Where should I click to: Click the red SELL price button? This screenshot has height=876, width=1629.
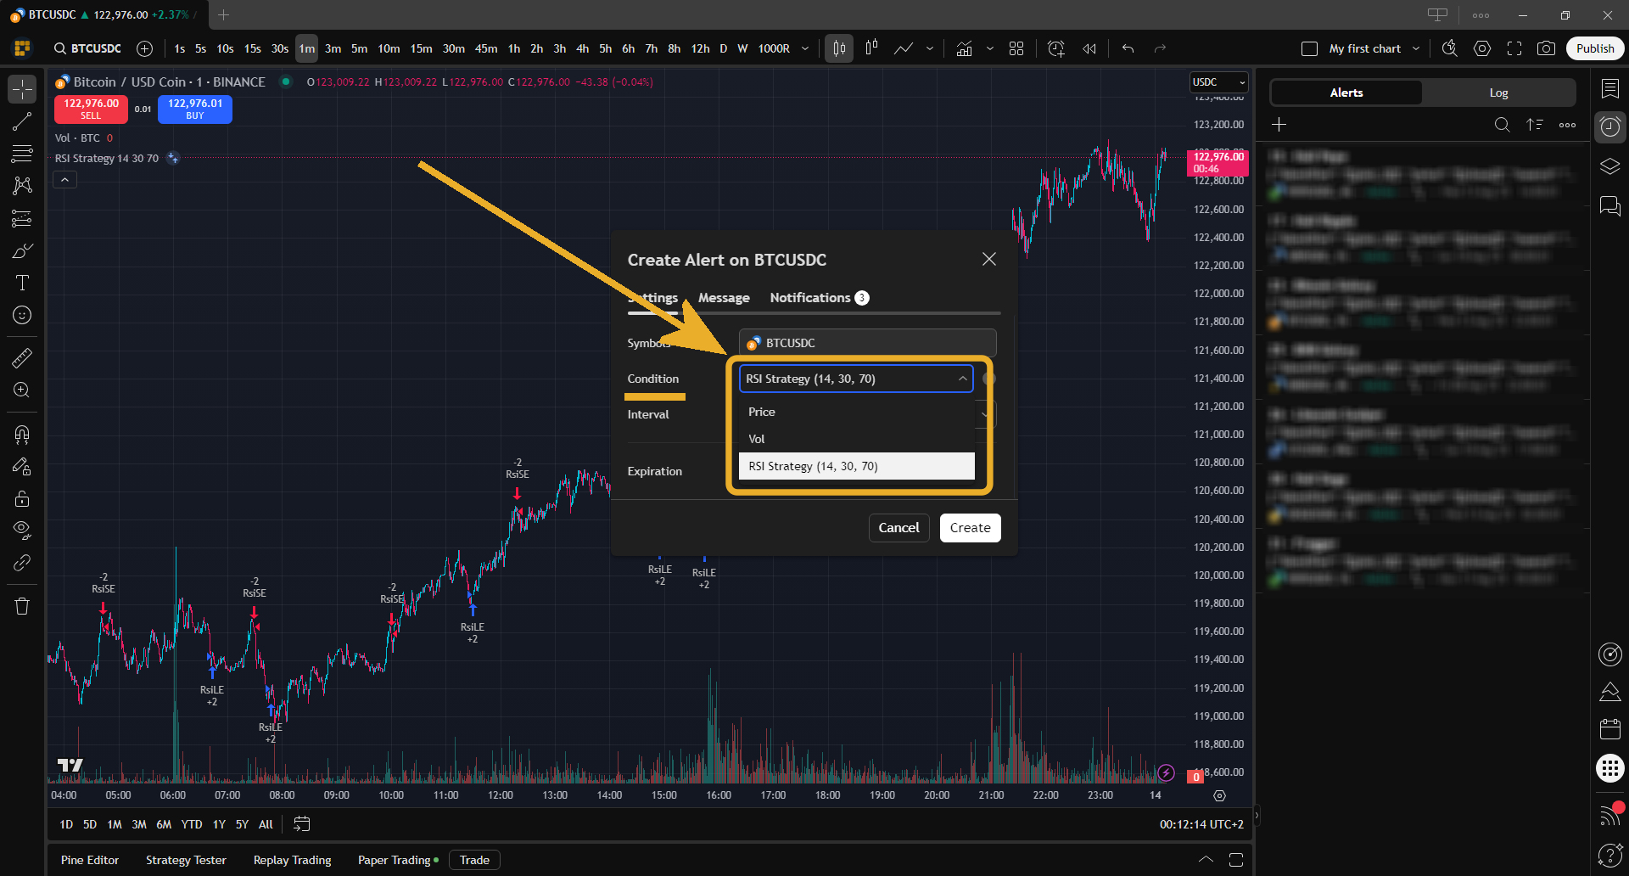tap(91, 109)
